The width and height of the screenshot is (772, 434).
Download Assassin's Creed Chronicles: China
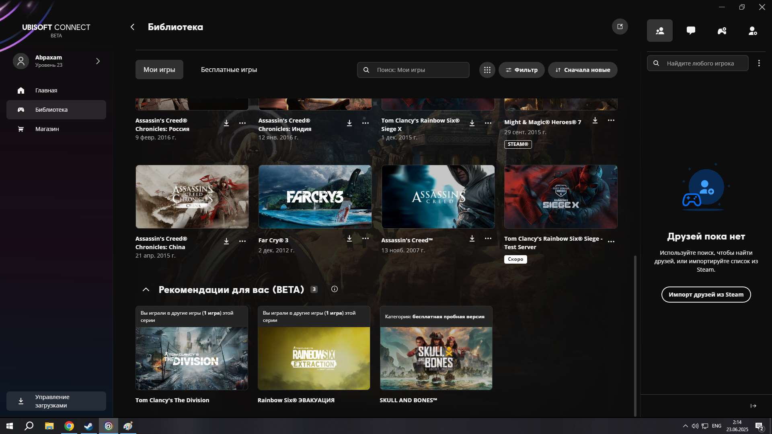point(226,241)
